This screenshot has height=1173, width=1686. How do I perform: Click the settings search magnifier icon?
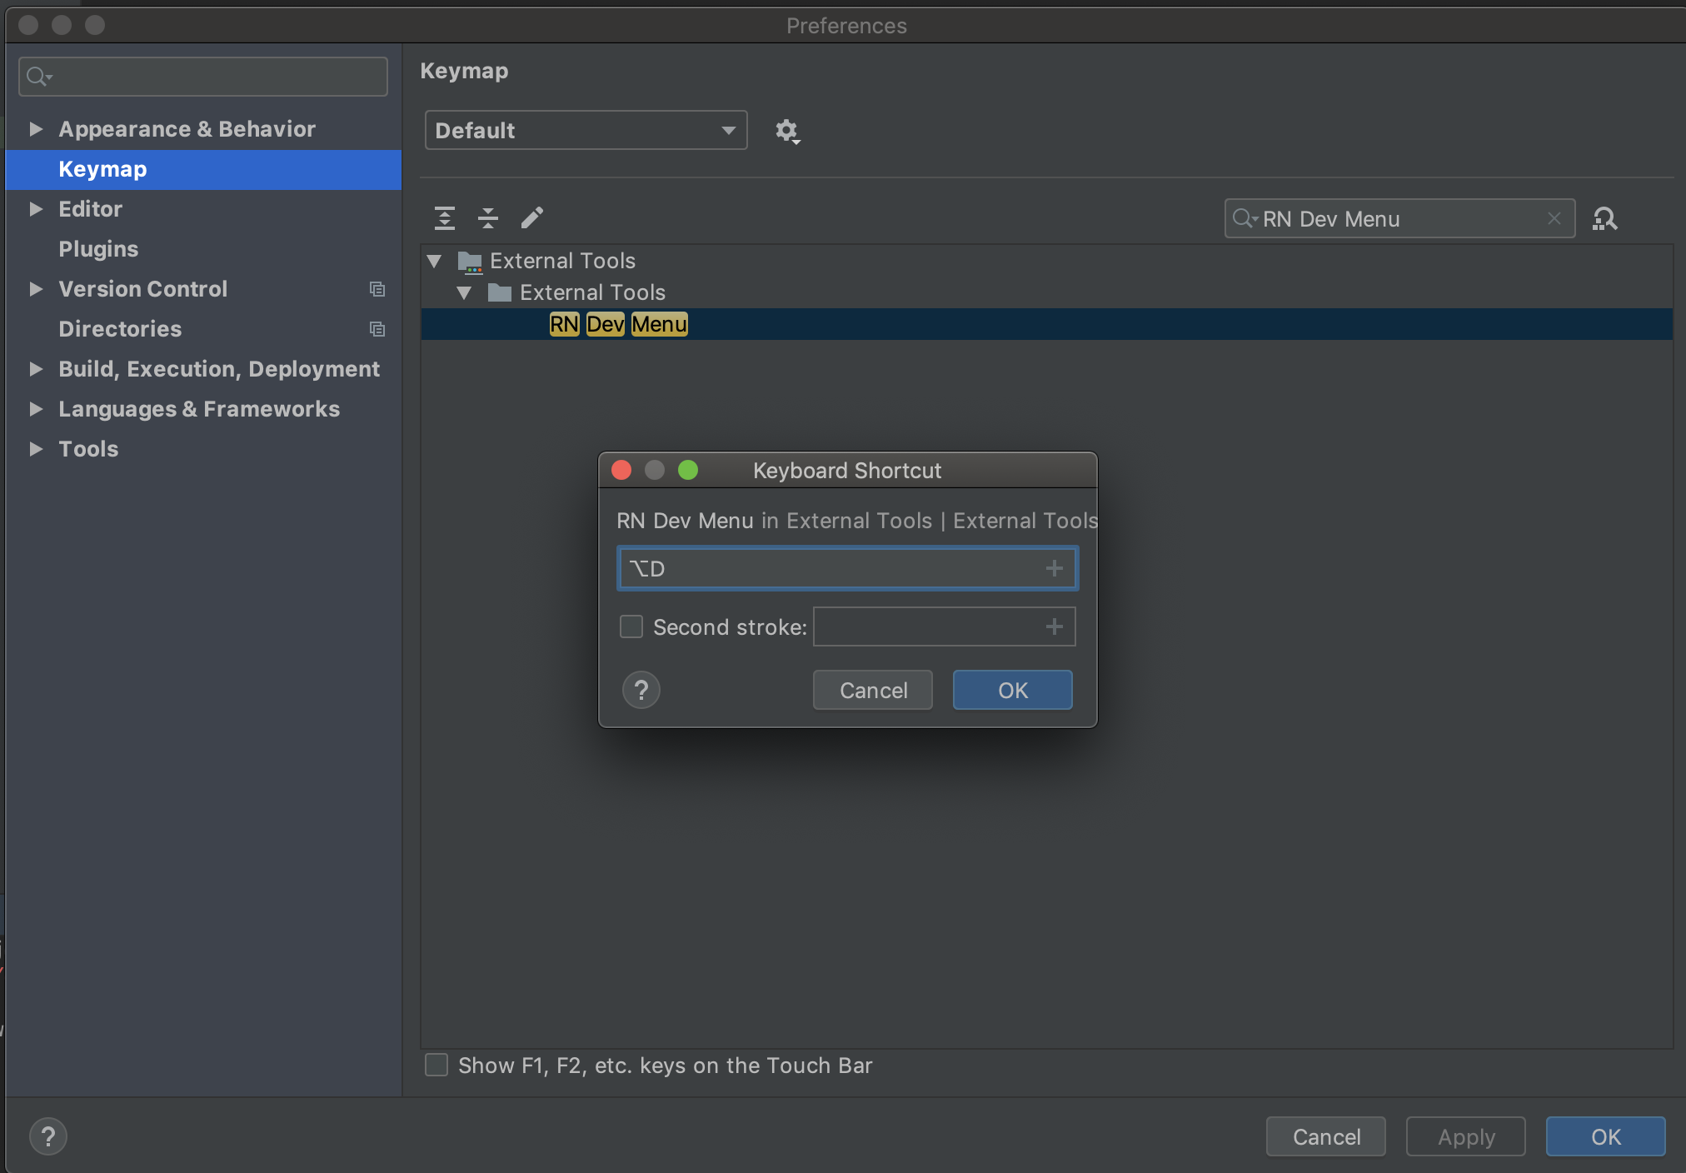point(38,77)
